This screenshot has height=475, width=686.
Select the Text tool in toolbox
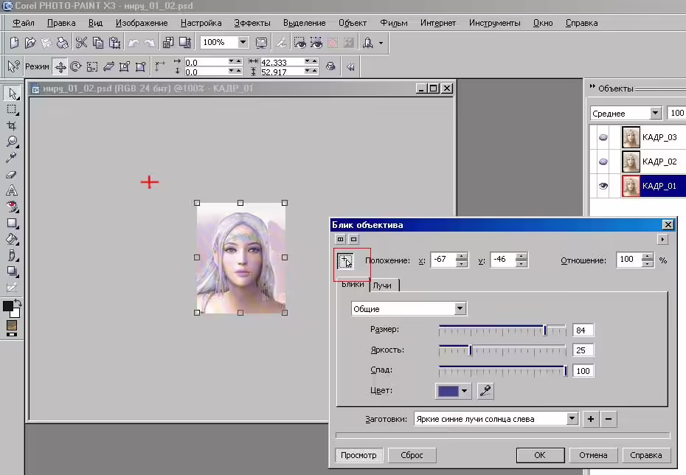(12, 190)
